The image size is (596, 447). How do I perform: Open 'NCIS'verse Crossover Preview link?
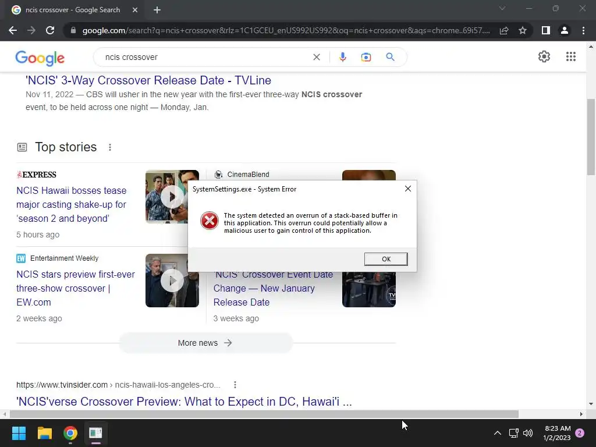184,402
